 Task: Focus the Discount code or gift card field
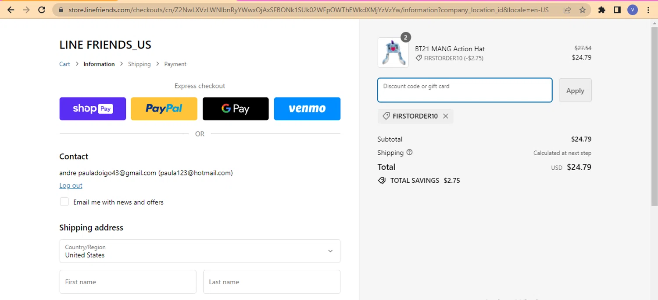(465, 90)
